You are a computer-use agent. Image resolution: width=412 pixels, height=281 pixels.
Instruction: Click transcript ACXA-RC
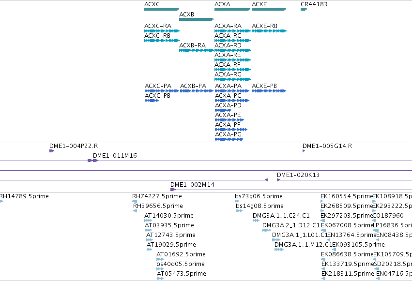[232, 41]
